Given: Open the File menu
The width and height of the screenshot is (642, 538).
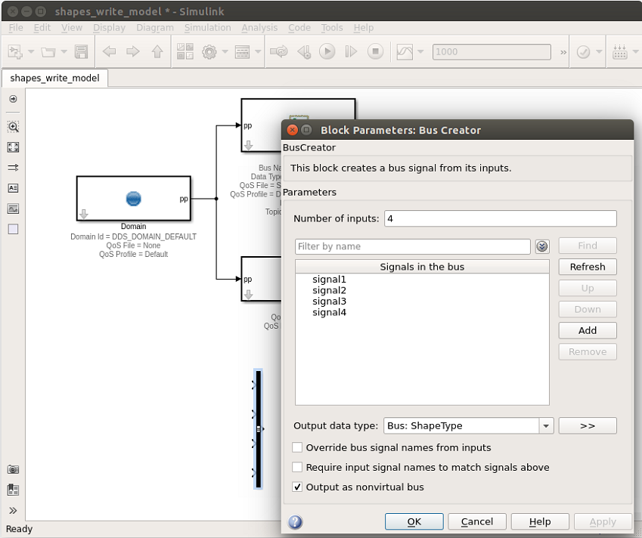Looking at the screenshot, I should click(16, 27).
